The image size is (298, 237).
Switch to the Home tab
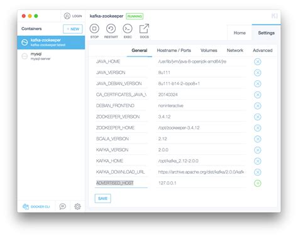click(x=240, y=33)
